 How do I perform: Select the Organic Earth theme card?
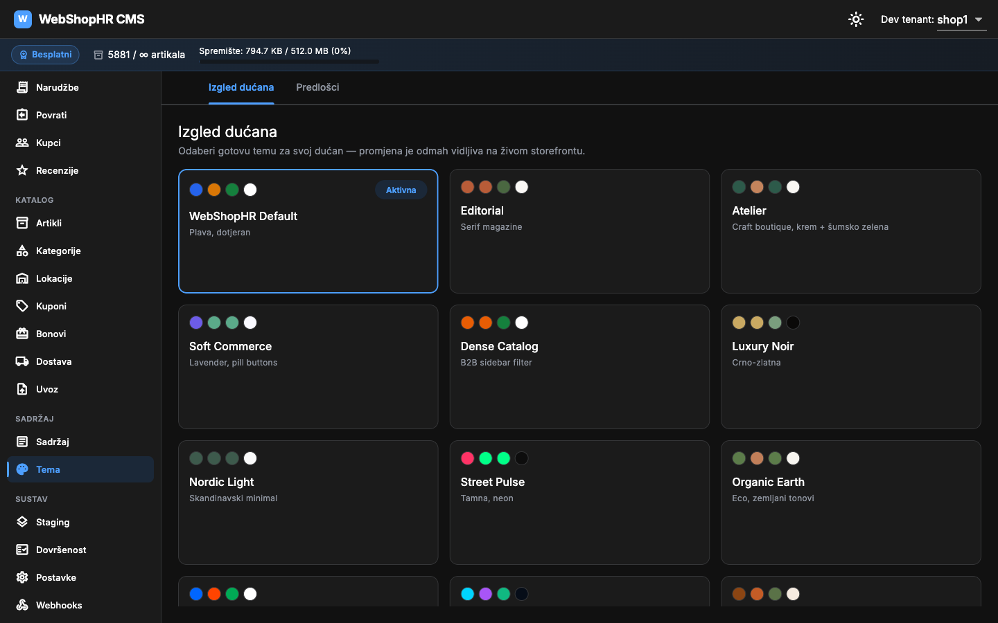pyautogui.click(x=851, y=503)
